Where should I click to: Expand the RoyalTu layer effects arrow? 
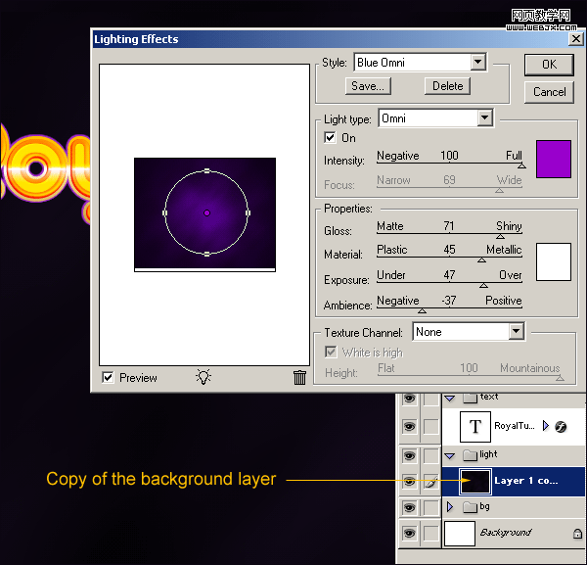[546, 426]
